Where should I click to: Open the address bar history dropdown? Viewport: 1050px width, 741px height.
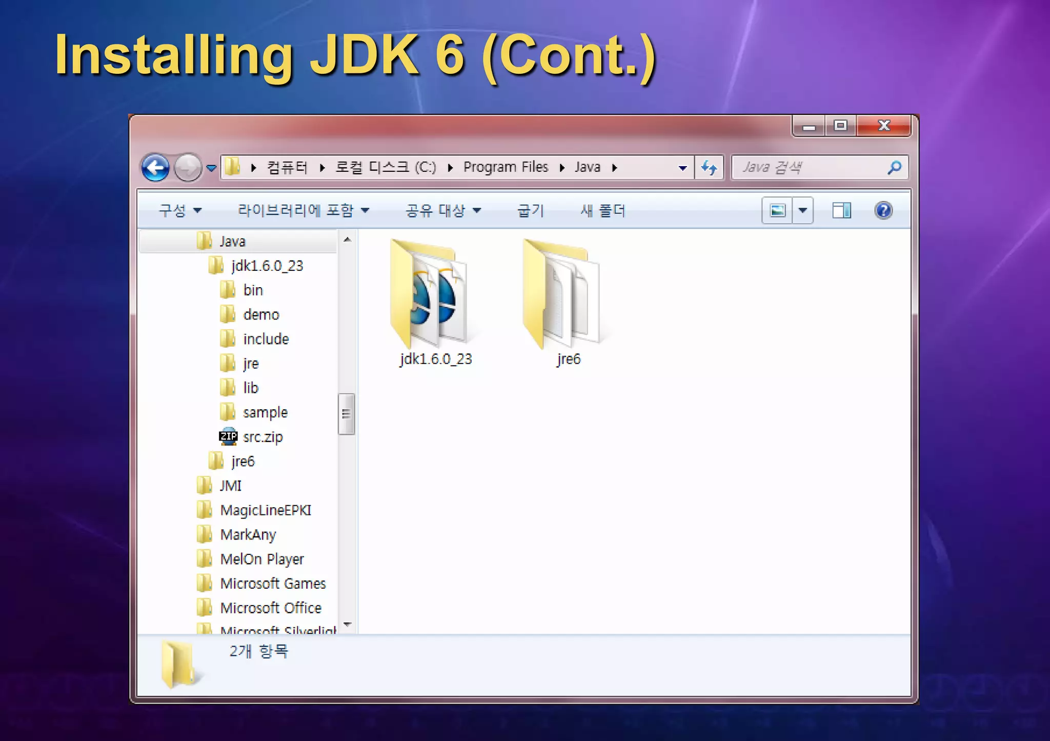point(682,168)
